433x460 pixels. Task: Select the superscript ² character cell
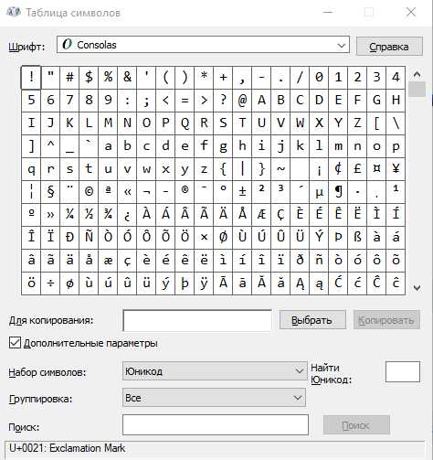click(261, 192)
